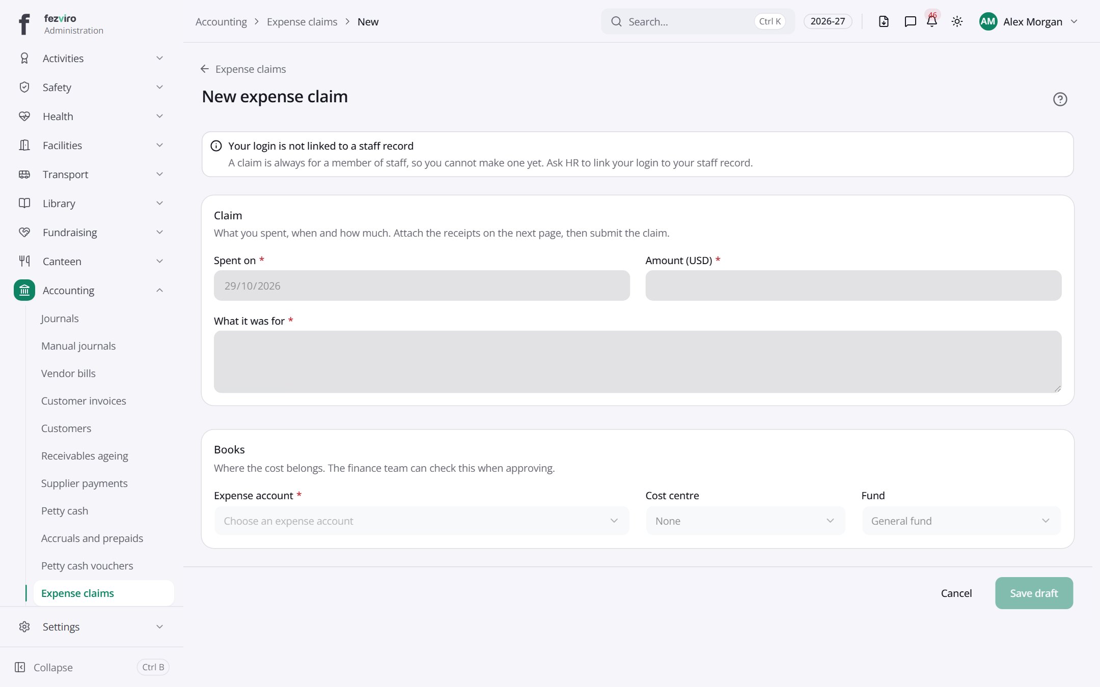Image resolution: width=1100 pixels, height=687 pixels.
Task: Open the Expense account dropdown
Action: tap(422, 521)
